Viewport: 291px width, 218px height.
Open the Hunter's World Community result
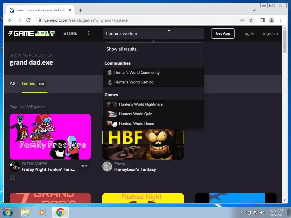[153, 72]
